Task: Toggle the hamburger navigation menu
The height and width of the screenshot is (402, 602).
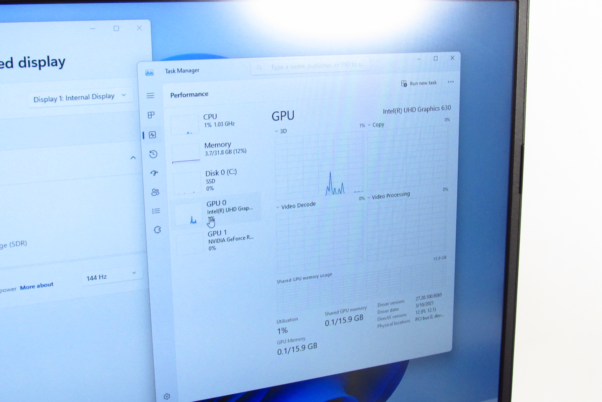Action: pos(150,96)
